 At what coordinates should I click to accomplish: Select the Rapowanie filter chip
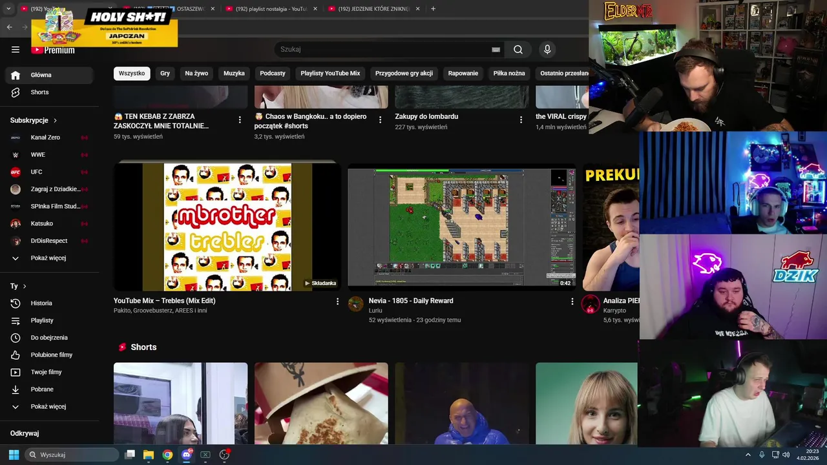463,74
